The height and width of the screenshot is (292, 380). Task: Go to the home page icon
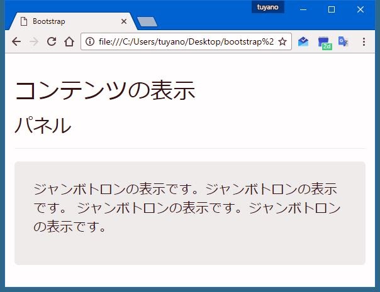tap(69, 41)
